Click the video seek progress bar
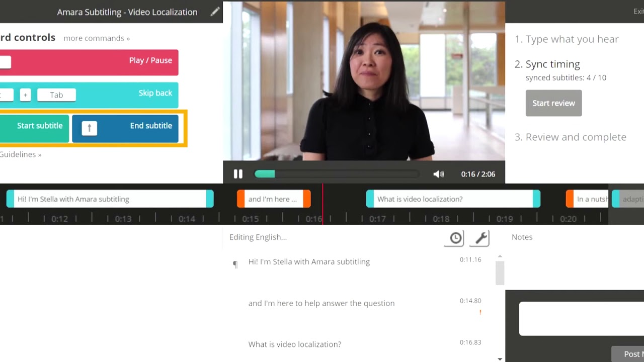Viewport: 644px width, 362px height. pos(336,174)
